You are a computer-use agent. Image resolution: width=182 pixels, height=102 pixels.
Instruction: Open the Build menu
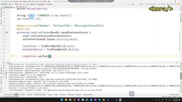[x=30, y=1]
